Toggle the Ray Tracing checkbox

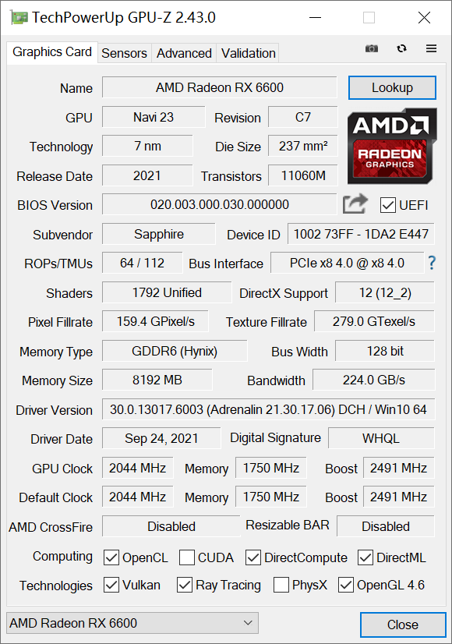click(185, 585)
